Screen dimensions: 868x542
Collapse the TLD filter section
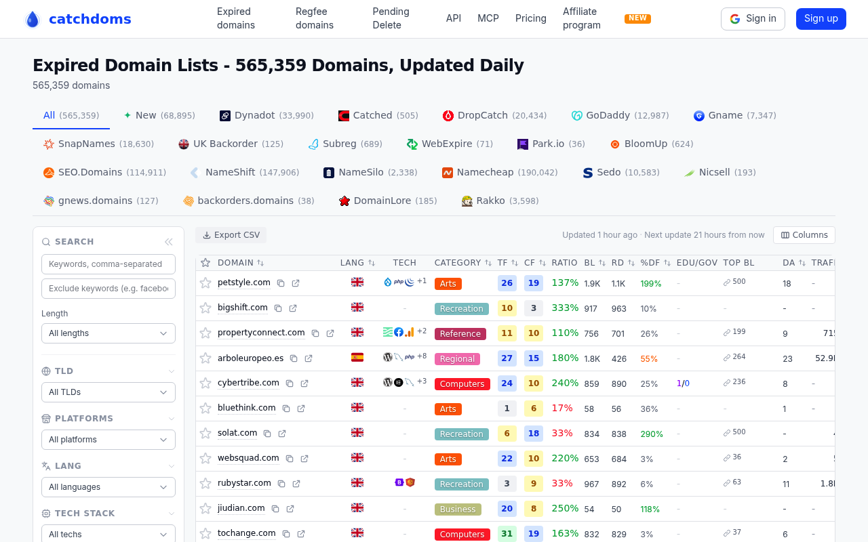coord(171,371)
